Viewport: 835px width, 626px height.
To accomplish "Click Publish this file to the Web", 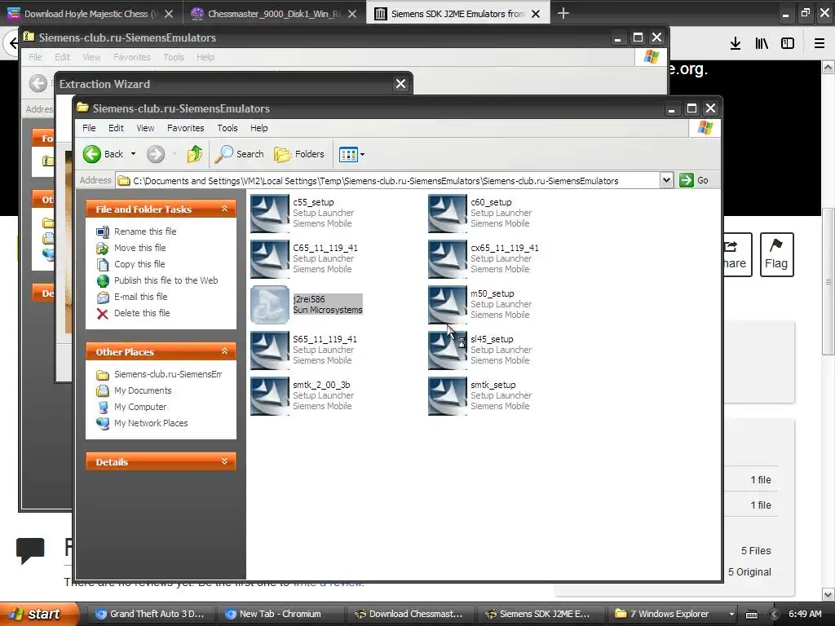I will click(166, 280).
